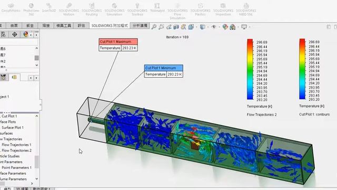Click the Cut Plot 1 contours color bar
This screenshot has height=190, width=337.
click(302, 69)
